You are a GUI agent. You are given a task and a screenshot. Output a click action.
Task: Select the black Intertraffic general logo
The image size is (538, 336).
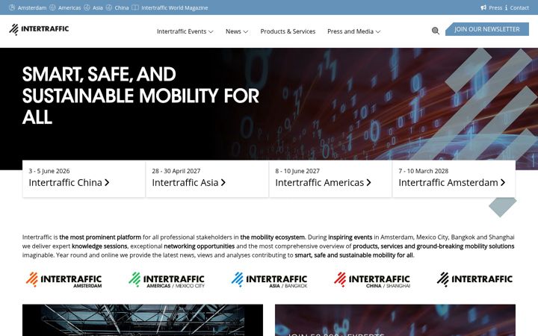(475, 279)
